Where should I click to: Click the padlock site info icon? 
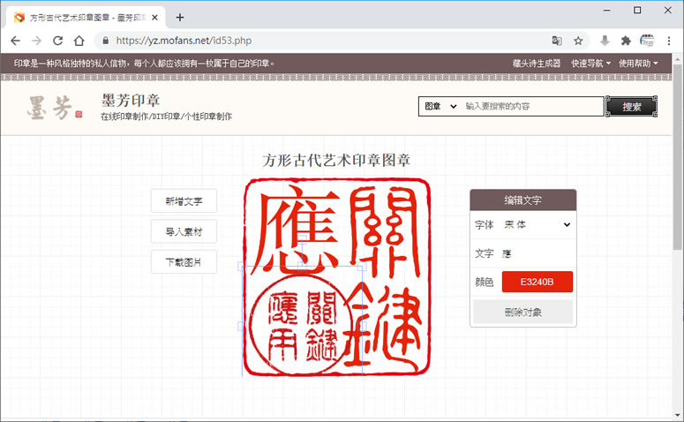(x=105, y=41)
